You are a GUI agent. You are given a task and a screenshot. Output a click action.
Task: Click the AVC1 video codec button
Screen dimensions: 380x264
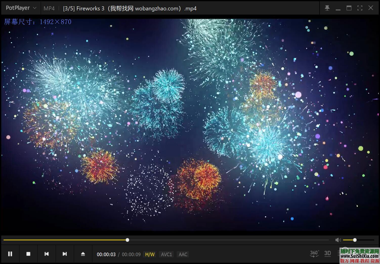click(166, 254)
